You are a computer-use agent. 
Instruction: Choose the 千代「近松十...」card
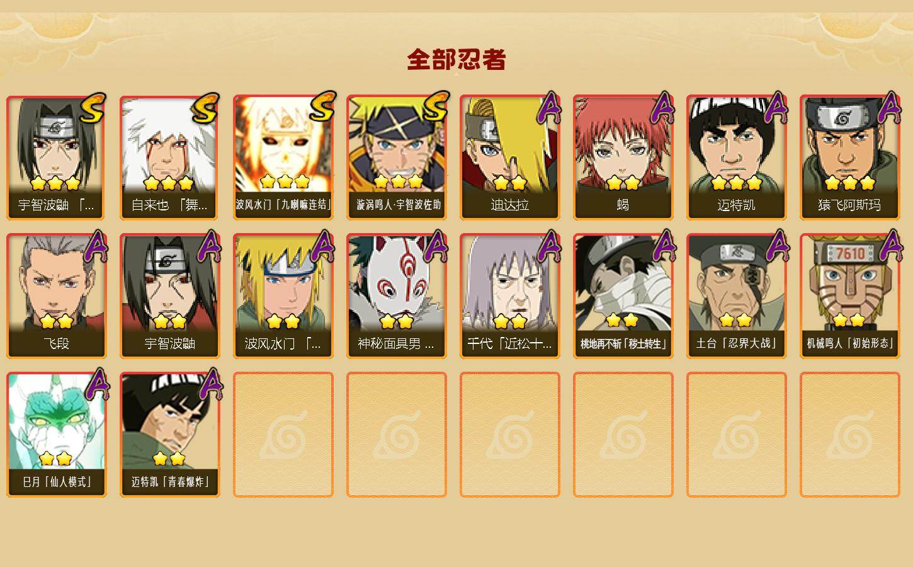point(510,296)
